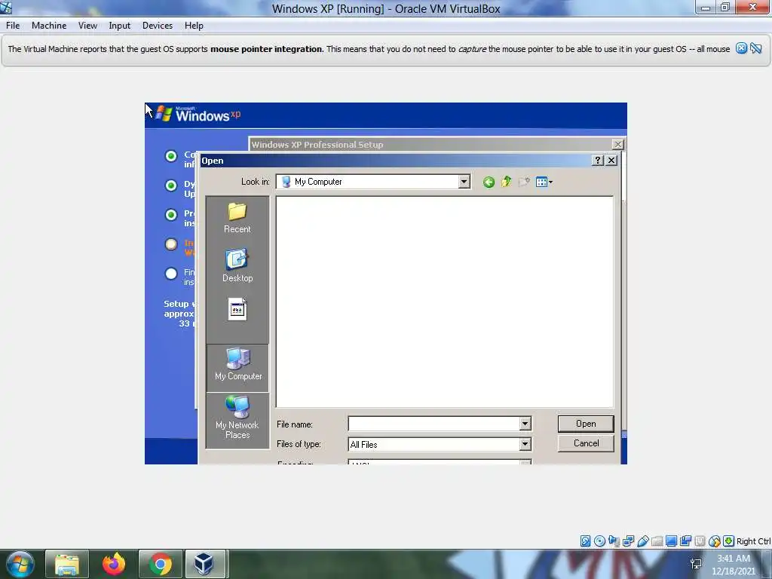This screenshot has width=772, height=579.
Task: Close the Windows XP Professional Setup window
Action: point(618,144)
